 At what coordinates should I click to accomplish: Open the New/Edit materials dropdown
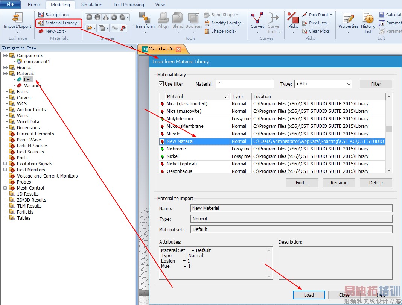coord(53,31)
